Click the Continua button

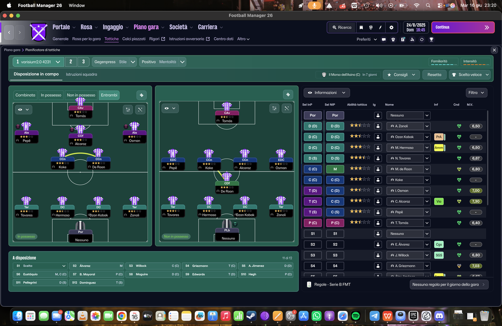click(463, 27)
